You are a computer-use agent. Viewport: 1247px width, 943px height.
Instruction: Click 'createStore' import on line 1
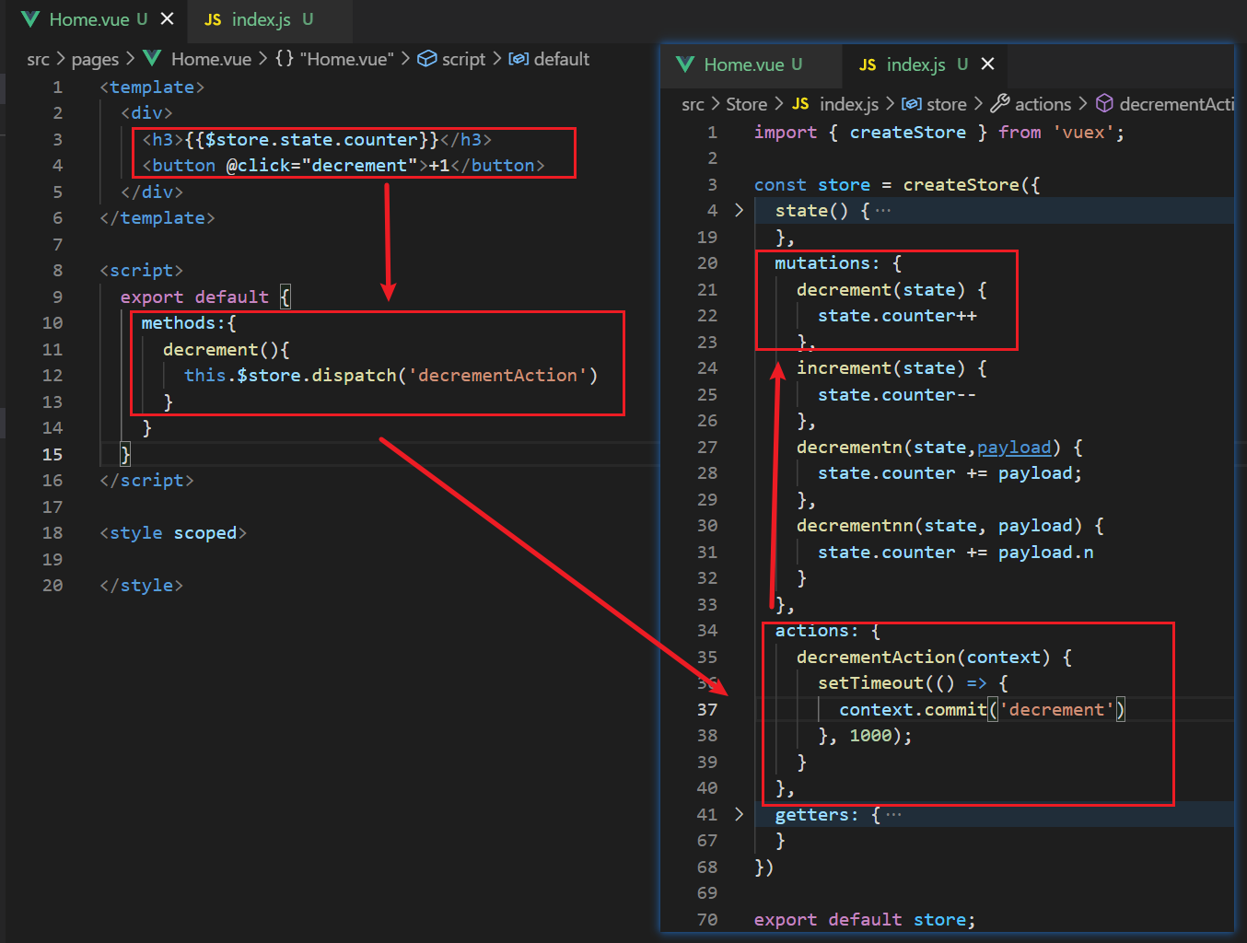(x=907, y=133)
